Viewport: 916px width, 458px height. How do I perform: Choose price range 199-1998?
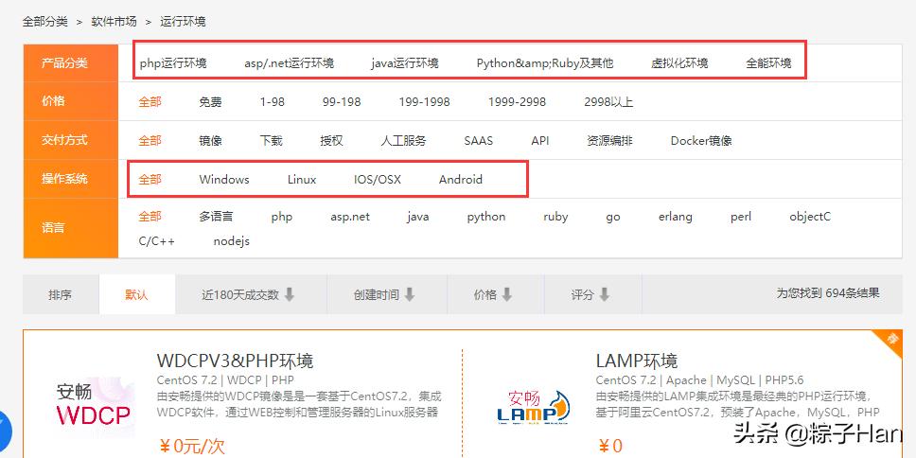pyautogui.click(x=424, y=101)
